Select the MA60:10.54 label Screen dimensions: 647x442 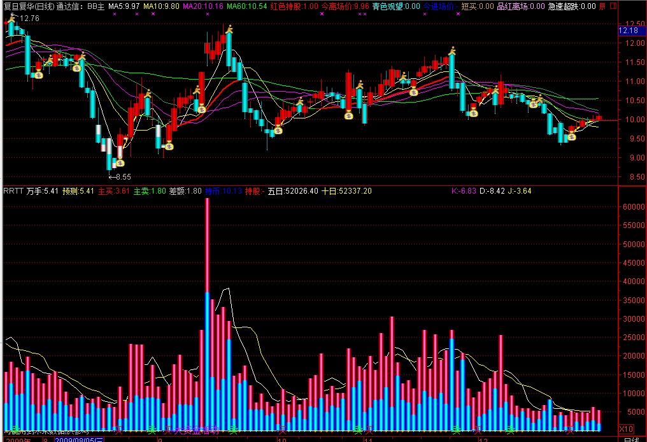(246, 6)
